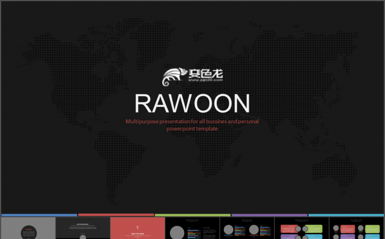Open the slide thumbnail with two gray circles and bars
The image size is (385, 239).
[x=247, y=228]
